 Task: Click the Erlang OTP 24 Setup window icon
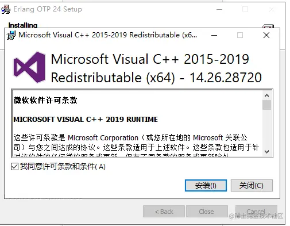pos(6,9)
